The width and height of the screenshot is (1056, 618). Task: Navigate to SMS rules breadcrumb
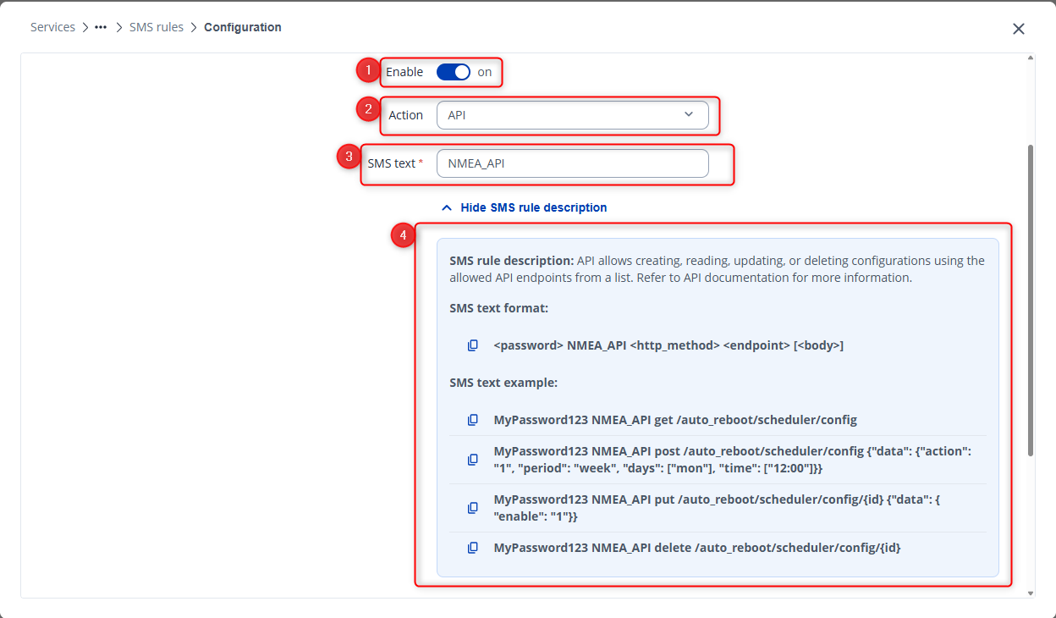(157, 27)
